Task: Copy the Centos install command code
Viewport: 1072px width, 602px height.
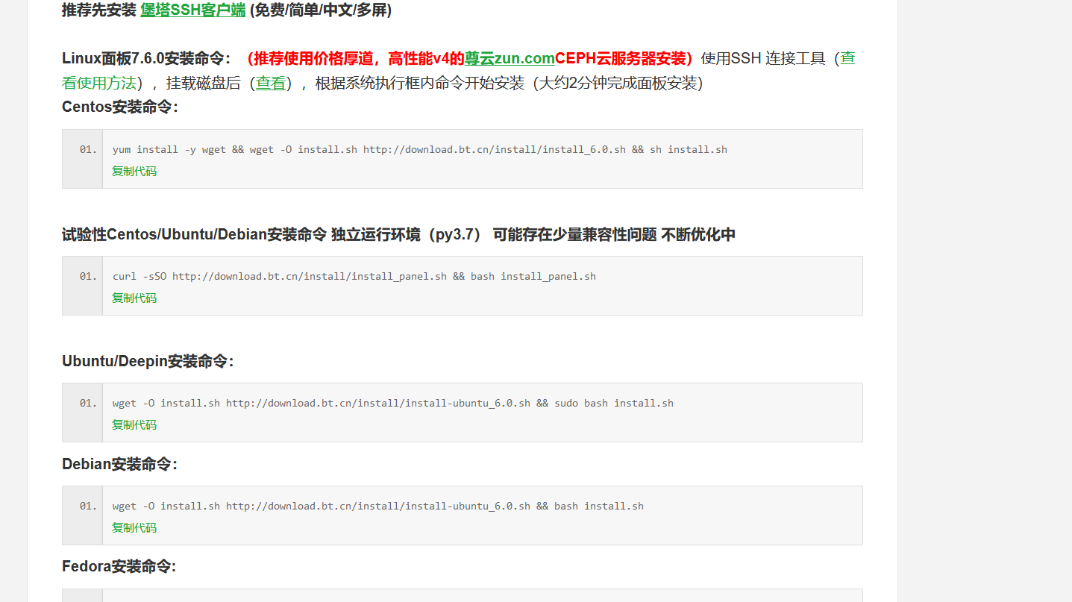Action: point(134,171)
